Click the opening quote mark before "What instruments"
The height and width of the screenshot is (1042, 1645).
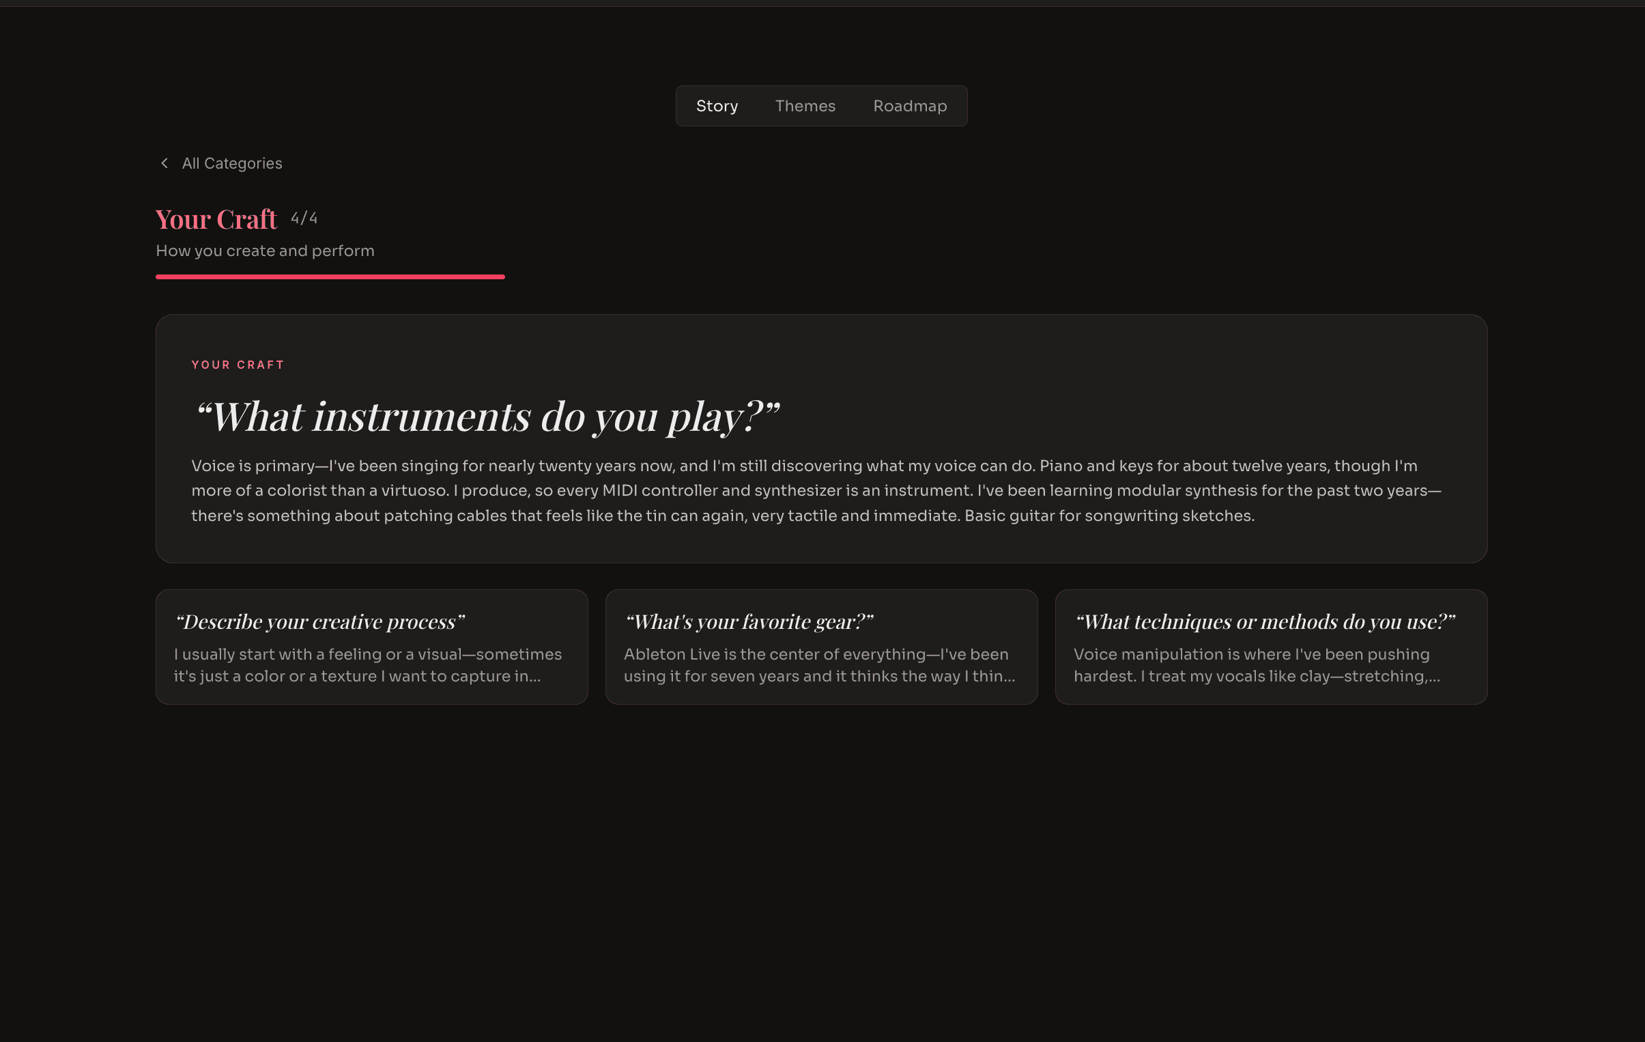[203, 410]
